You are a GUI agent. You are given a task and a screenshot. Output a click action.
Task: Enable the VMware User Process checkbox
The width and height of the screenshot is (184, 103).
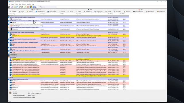click(10, 19)
